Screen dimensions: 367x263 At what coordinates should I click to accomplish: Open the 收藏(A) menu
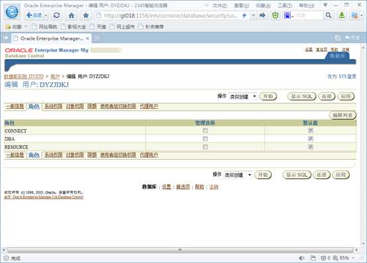263,5
